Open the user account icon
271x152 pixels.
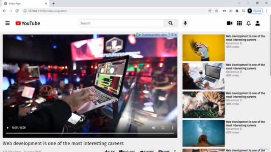point(257,23)
